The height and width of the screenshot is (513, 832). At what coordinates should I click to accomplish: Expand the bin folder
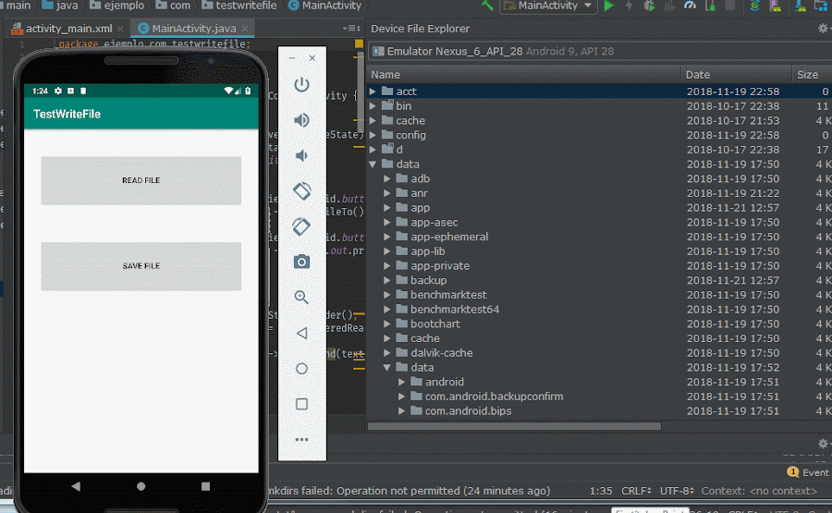[x=373, y=105]
